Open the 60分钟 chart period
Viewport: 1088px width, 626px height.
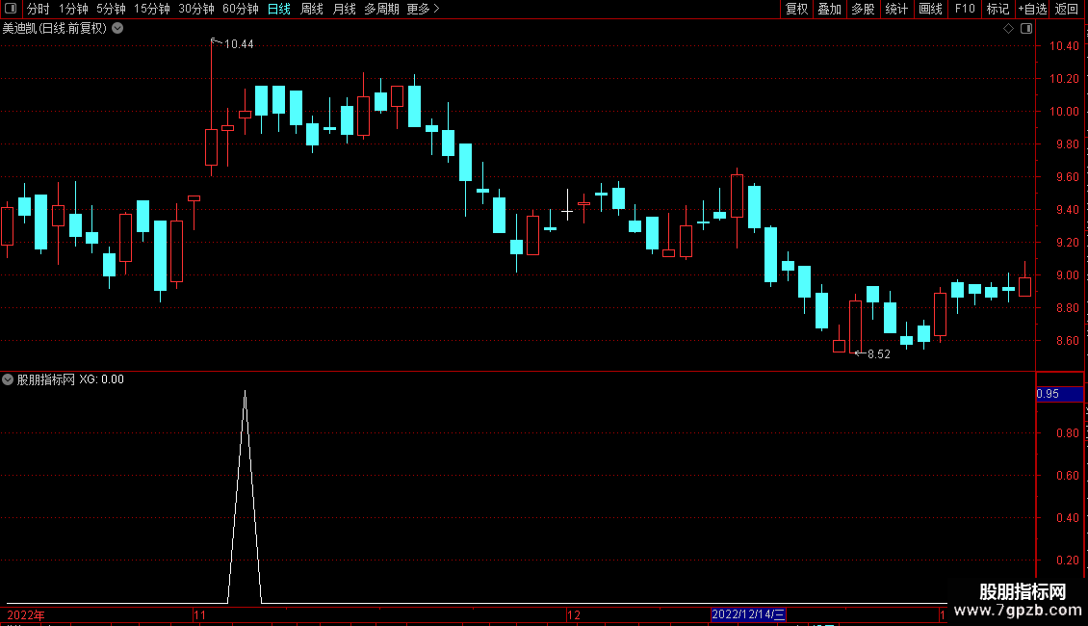[241, 9]
